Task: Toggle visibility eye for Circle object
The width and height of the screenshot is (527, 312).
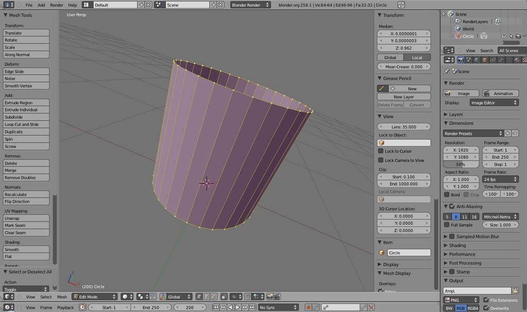Action: [x=504, y=36]
